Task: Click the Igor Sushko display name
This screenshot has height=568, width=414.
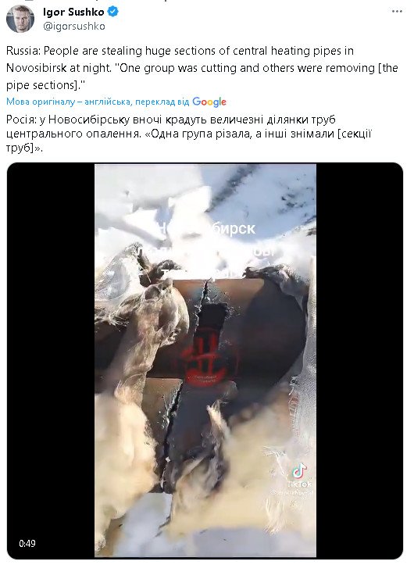Action: [73, 12]
